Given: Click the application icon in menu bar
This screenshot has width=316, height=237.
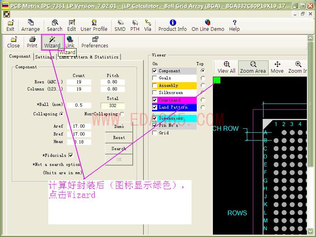Looking at the screenshot, I should 6,14.
